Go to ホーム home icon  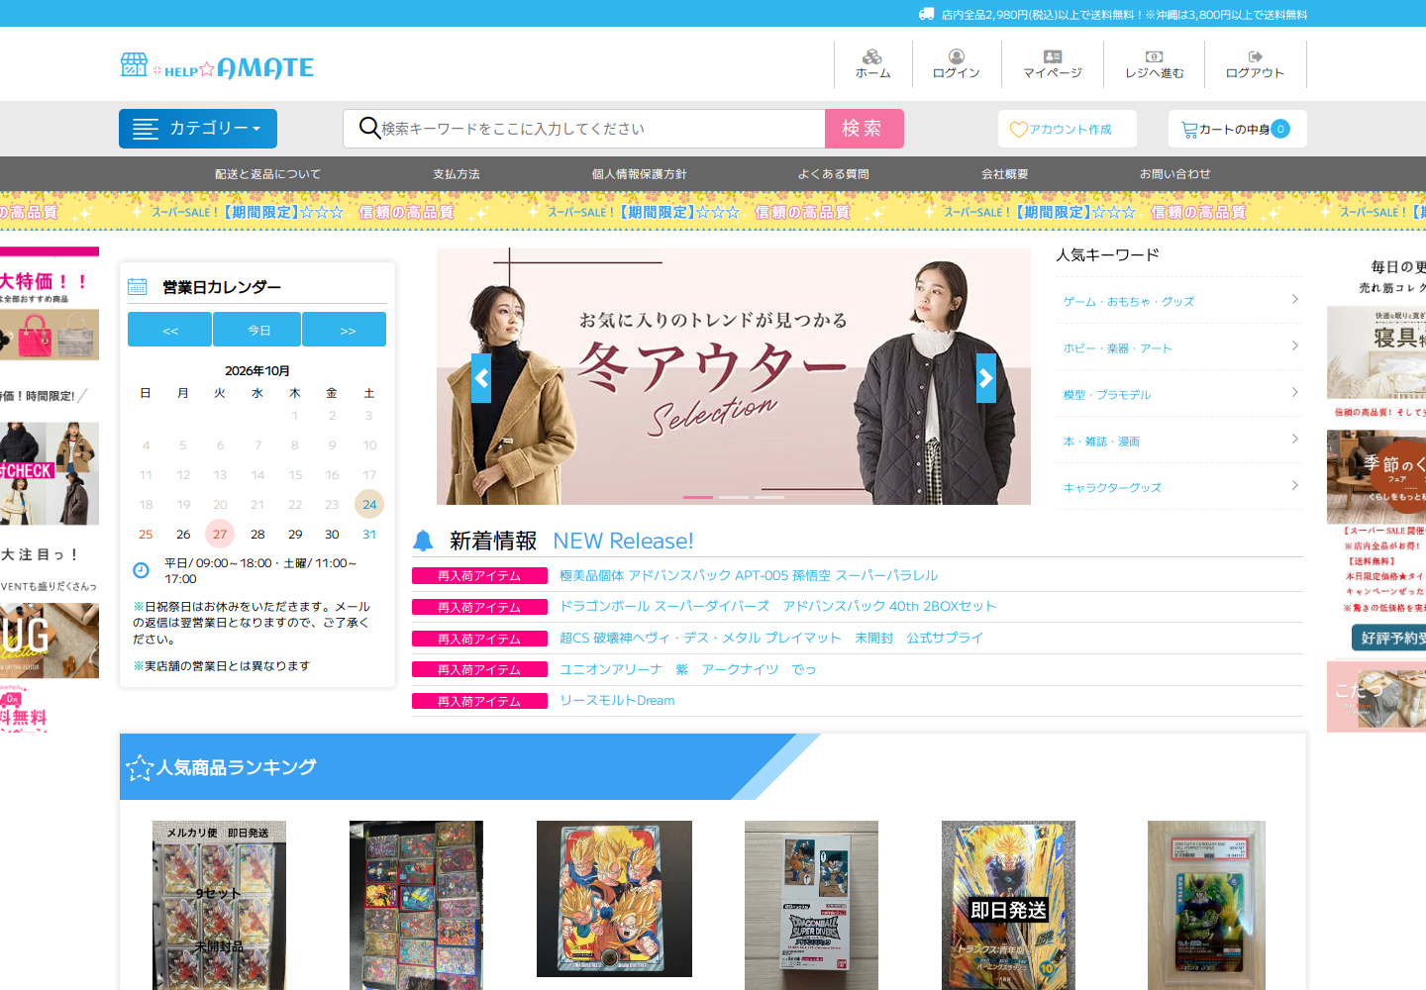point(872,56)
